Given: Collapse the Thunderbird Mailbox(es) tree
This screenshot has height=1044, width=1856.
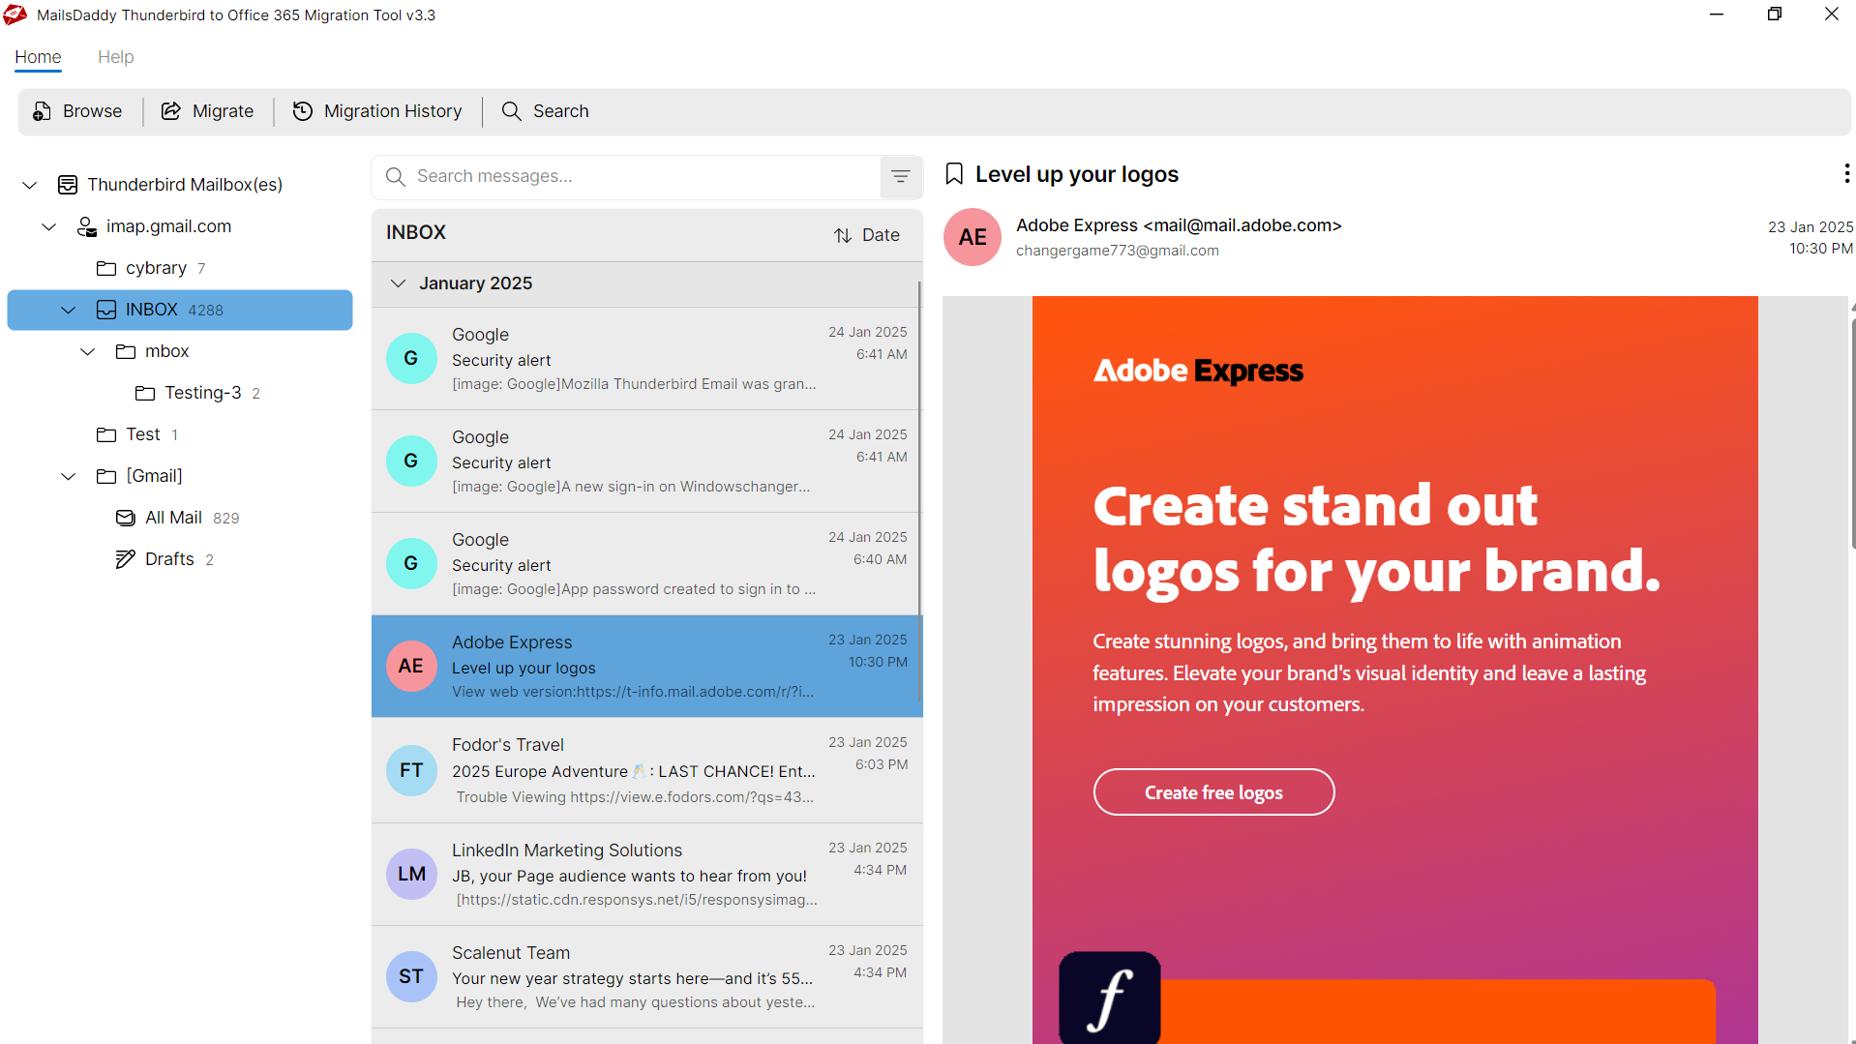Looking at the screenshot, I should click(30, 185).
